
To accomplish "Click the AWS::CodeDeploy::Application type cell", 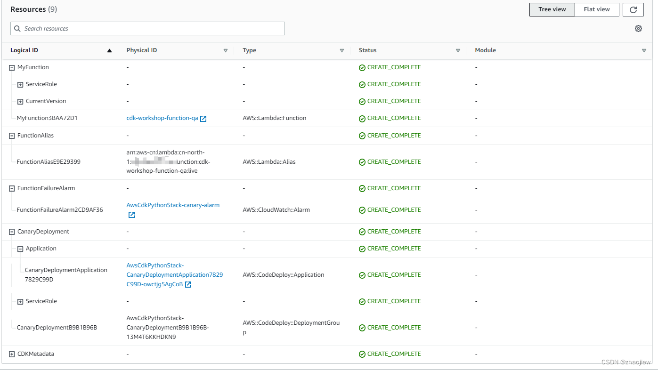I will 283,275.
